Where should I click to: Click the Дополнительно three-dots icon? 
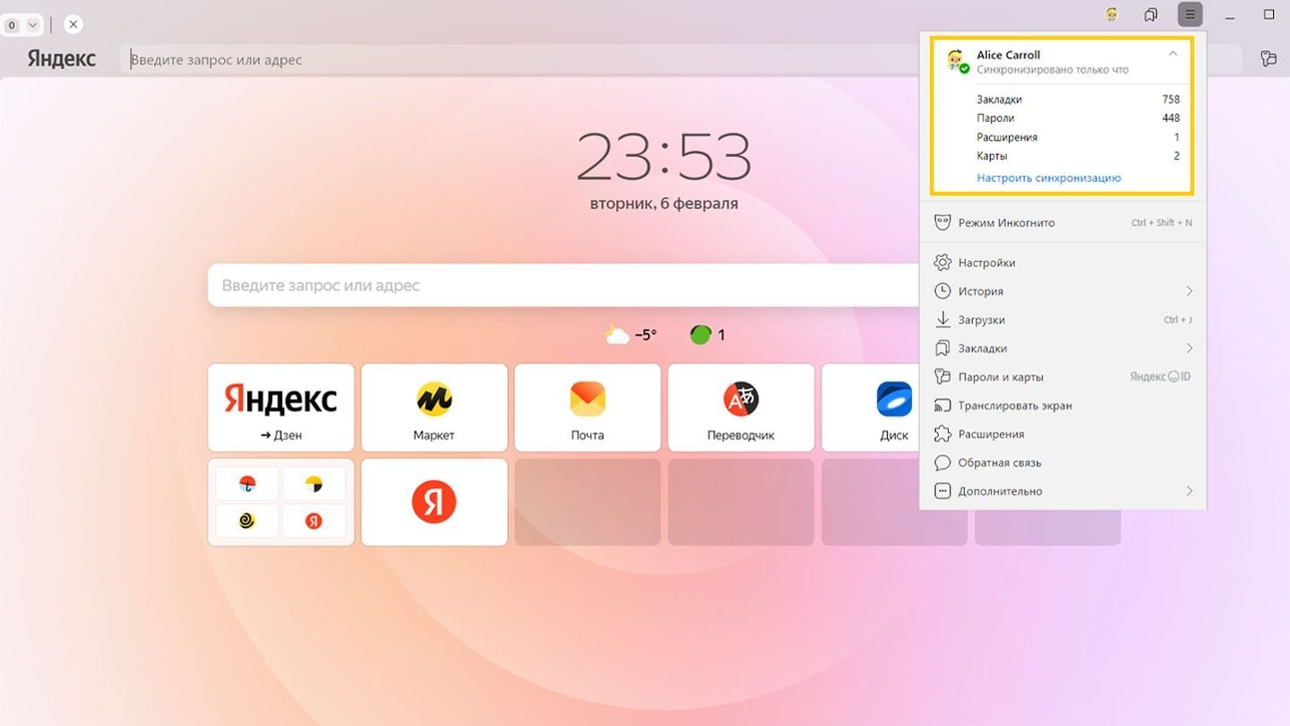(x=942, y=491)
